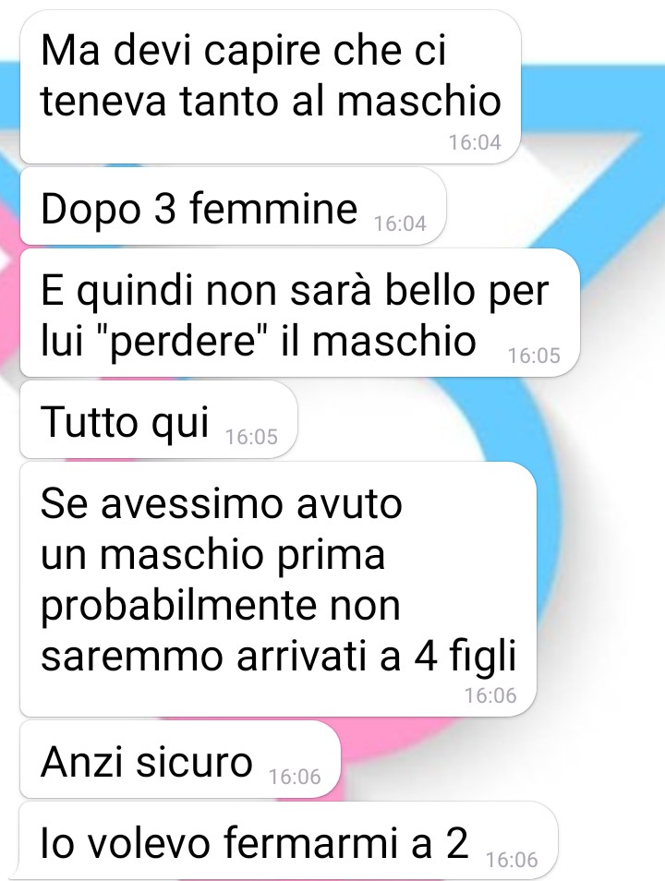This screenshot has height=881, width=665.
Task: Select the "Dopo 3 femmine" message bubble
Action: click(x=233, y=206)
